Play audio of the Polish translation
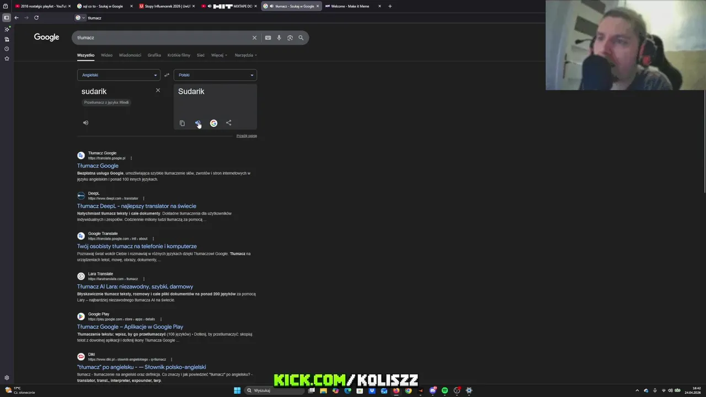This screenshot has width=706, height=397. (x=197, y=123)
